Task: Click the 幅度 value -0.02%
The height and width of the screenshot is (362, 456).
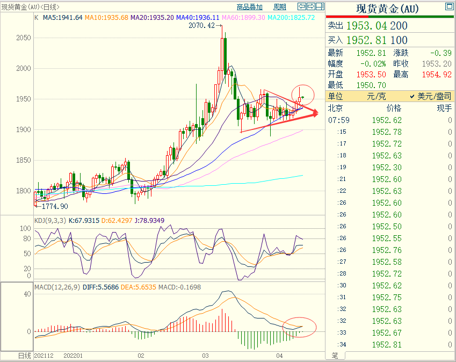Action: tap(373, 64)
